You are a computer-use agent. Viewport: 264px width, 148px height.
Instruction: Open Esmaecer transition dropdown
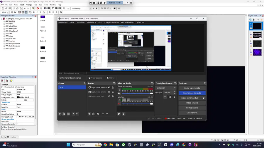coord(166,88)
